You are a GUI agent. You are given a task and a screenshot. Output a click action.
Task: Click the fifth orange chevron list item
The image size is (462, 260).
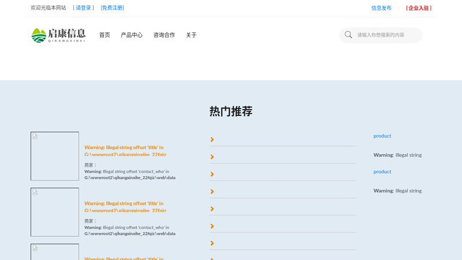tap(282, 209)
